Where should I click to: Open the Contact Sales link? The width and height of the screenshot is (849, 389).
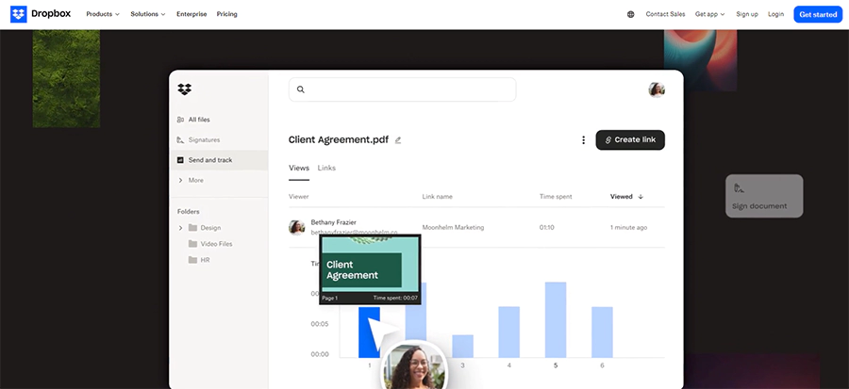point(665,14)
